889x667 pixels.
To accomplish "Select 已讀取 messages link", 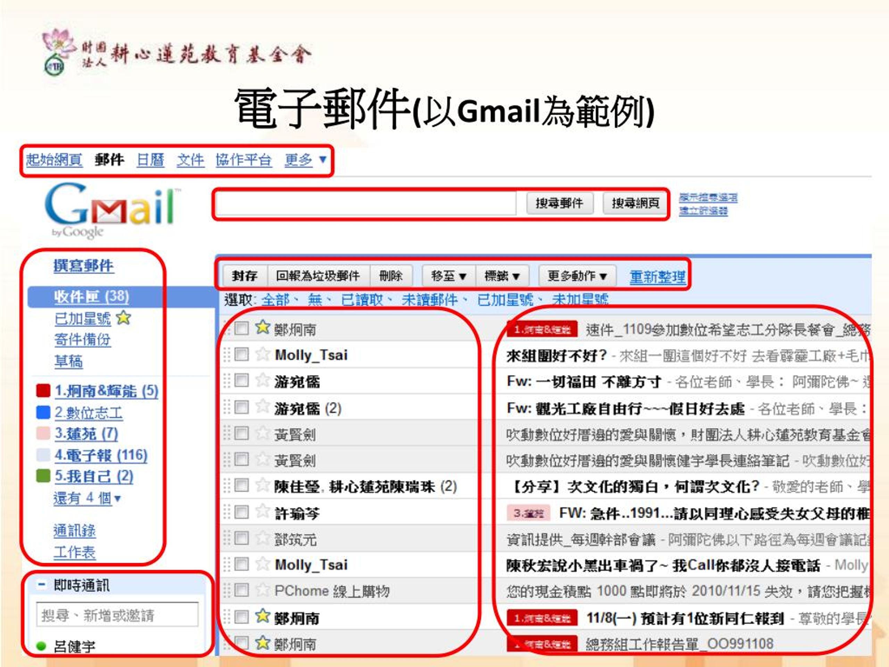I will coord(362,299).
